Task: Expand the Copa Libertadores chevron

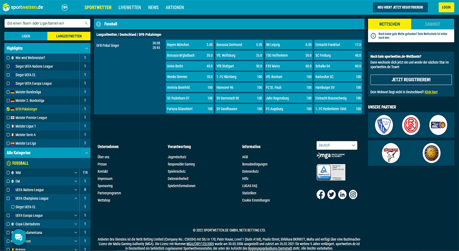Action: click(x=76, y=224)
